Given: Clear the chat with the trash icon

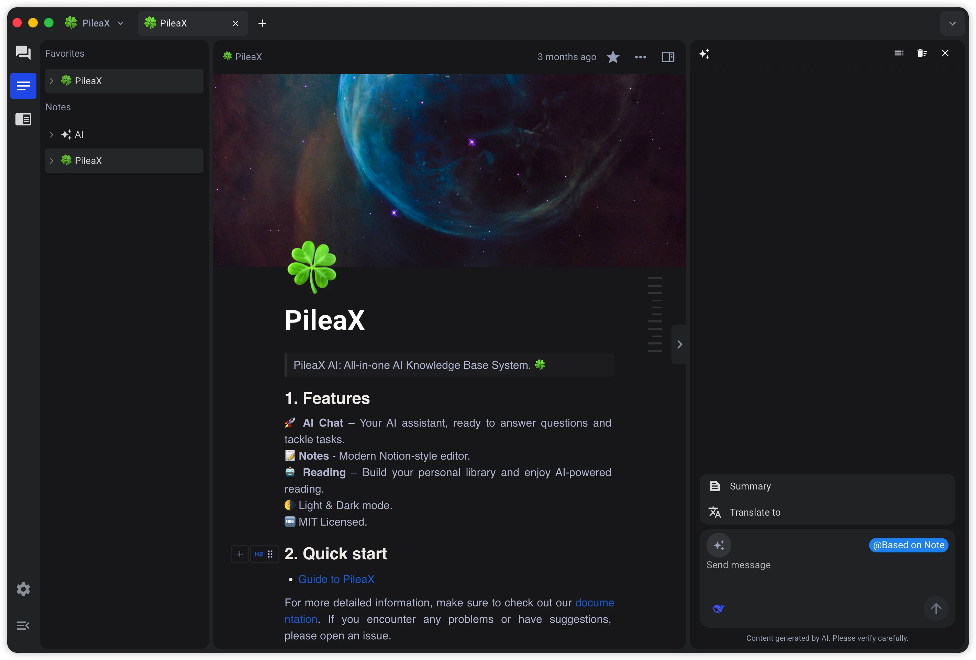Looking at the screenshot, I should pos(922,53).
